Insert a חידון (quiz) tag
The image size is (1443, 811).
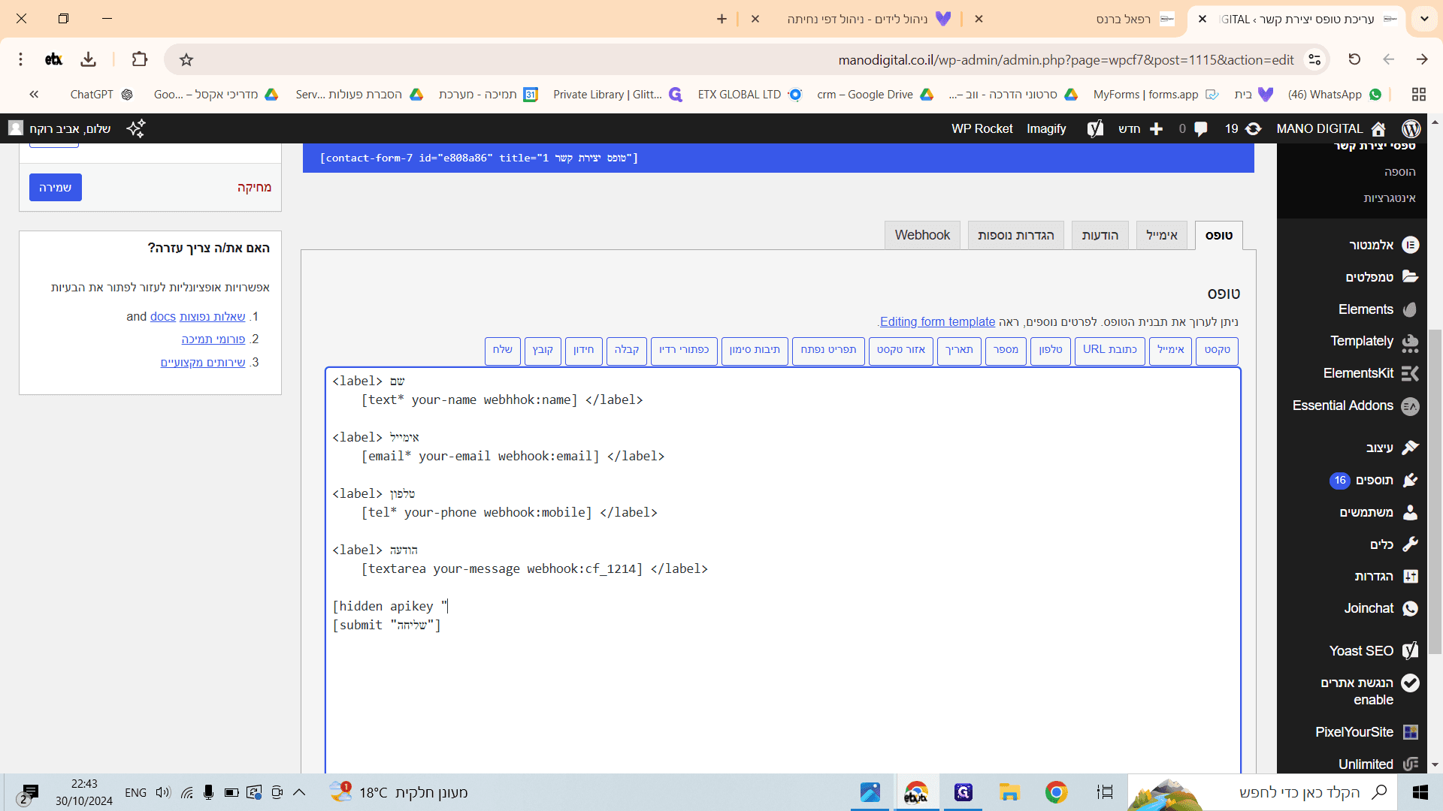[x=584, y=351]
